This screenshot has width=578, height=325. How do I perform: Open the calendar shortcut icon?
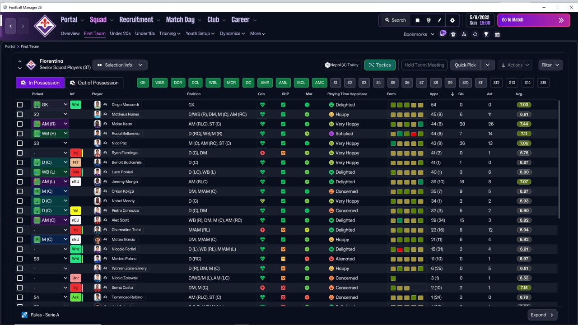(497, 34)
